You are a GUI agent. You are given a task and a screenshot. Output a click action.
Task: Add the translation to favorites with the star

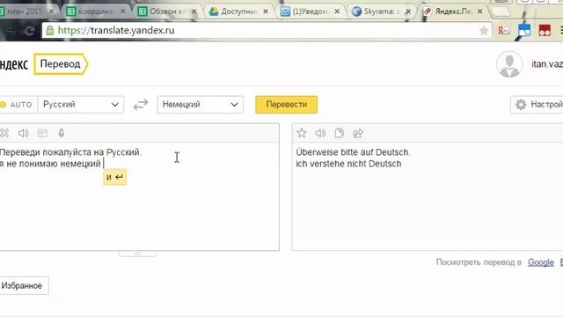(302, 133)
